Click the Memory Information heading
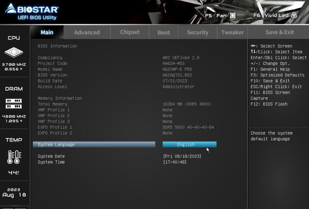The width and height of the screenshot is (309, 209). [x=60, y=98]
